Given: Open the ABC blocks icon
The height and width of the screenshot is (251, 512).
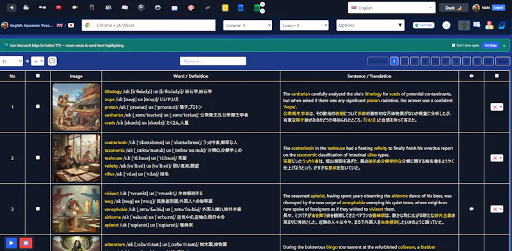Looking at the screenshot, I should (489, 25).
